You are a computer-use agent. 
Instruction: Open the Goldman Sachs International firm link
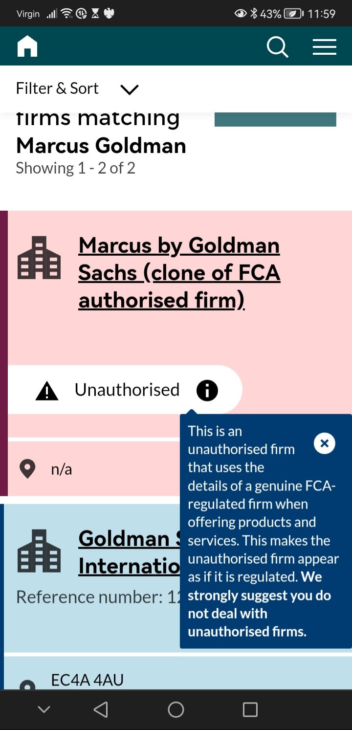(129, 553)
